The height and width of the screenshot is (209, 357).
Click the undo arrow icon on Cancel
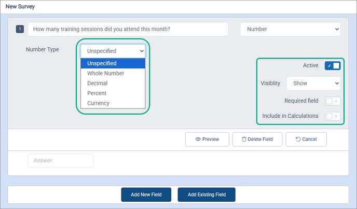297,140
